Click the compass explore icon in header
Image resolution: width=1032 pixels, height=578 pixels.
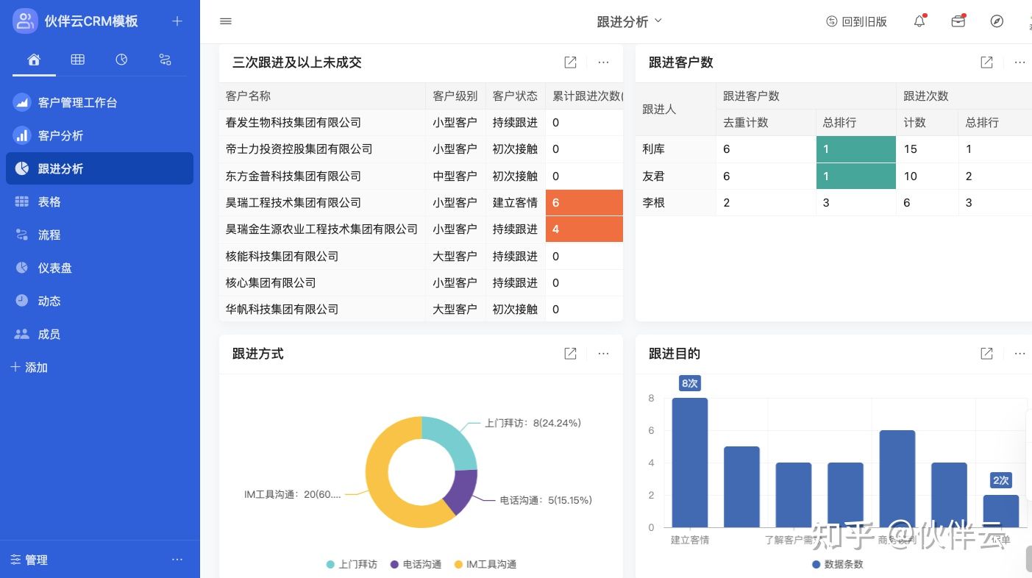pyautogui.click(x=997, y=21)
